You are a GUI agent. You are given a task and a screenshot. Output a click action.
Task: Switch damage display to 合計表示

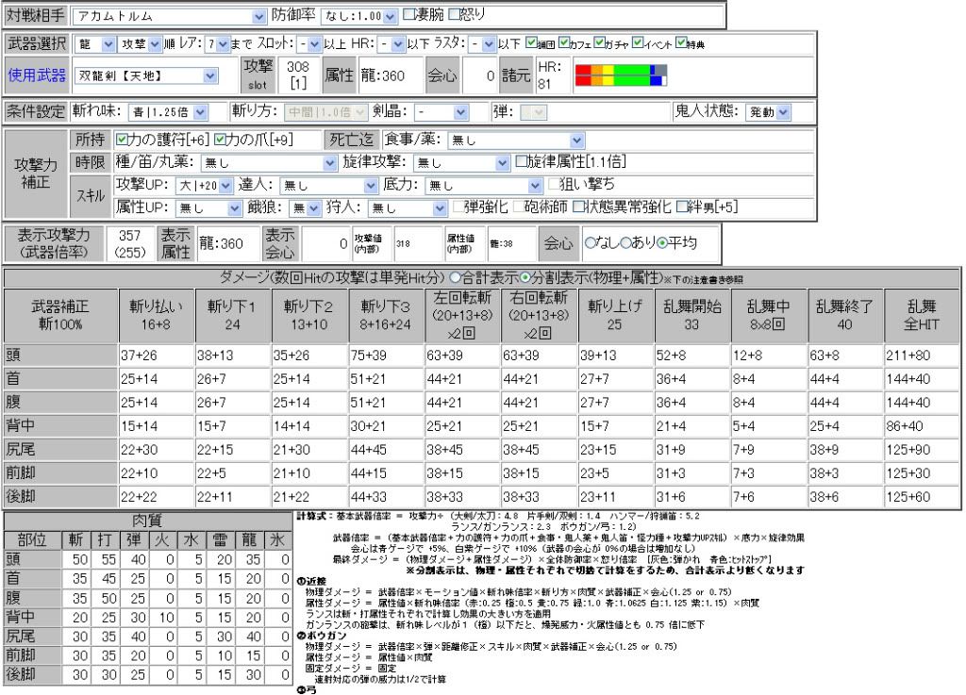[x=455, y=278]
